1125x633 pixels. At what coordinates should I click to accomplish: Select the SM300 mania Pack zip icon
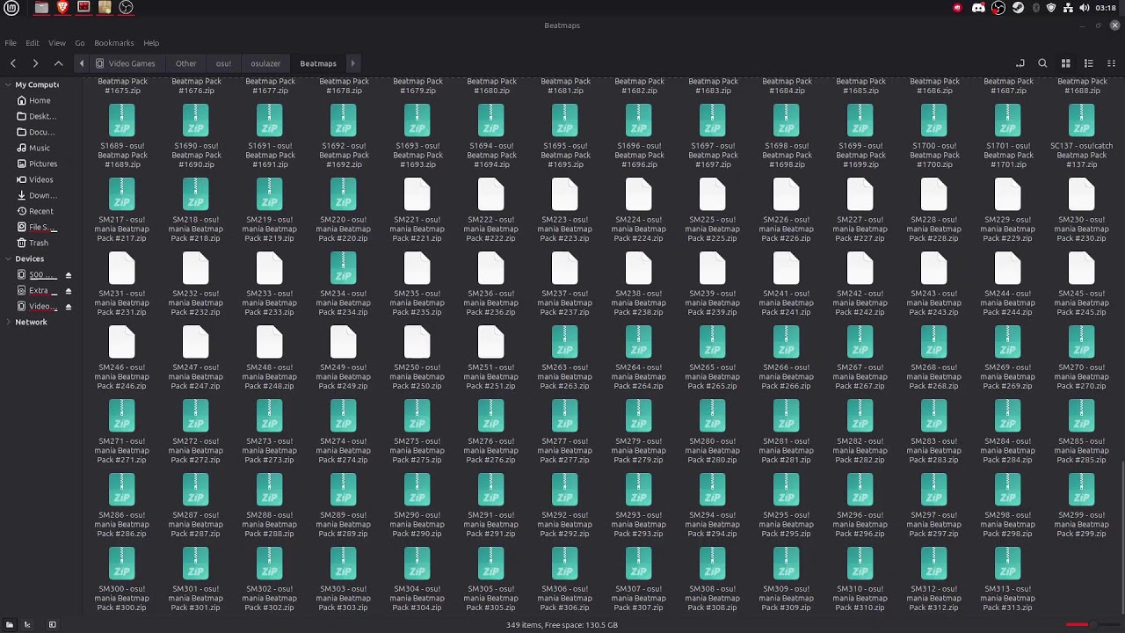click(122, 564)
